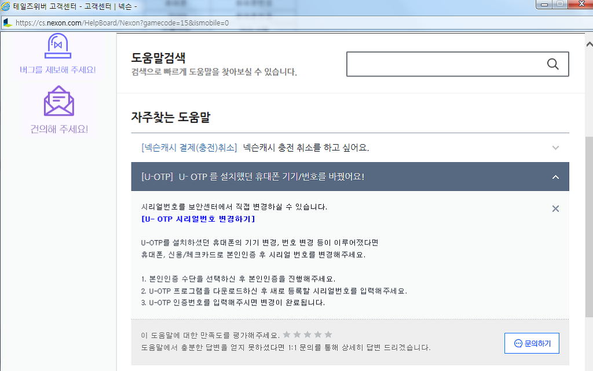The image size is (593, 371).
Task: Click the site favicon in address bar
Action: 8,23
